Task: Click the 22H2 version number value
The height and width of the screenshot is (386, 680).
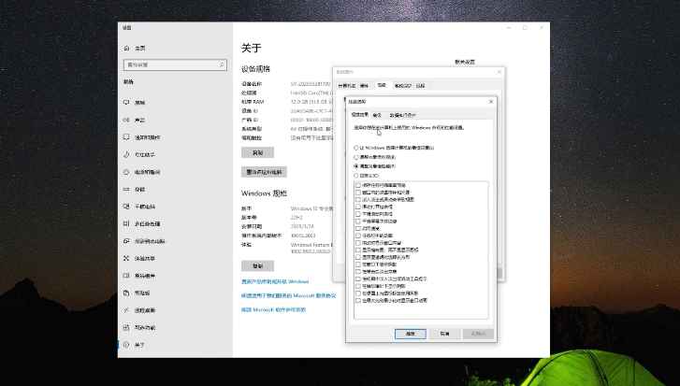Action: coord(297,218)
